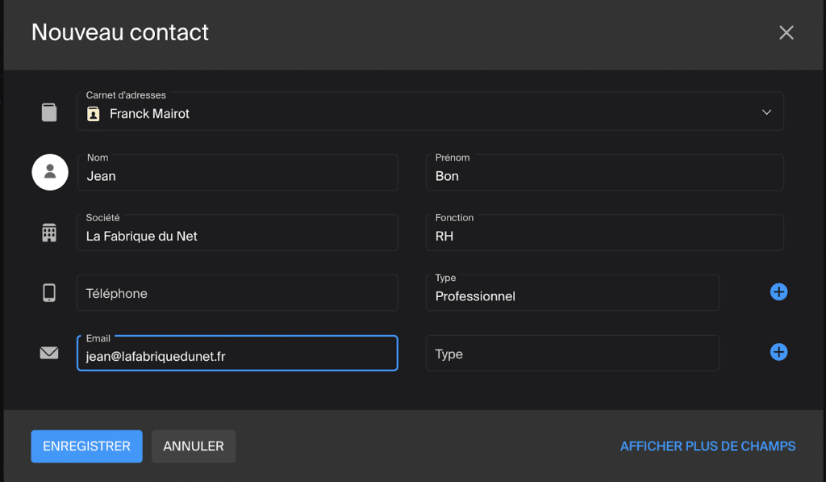Add another email with plus icon

click(778, 352)
